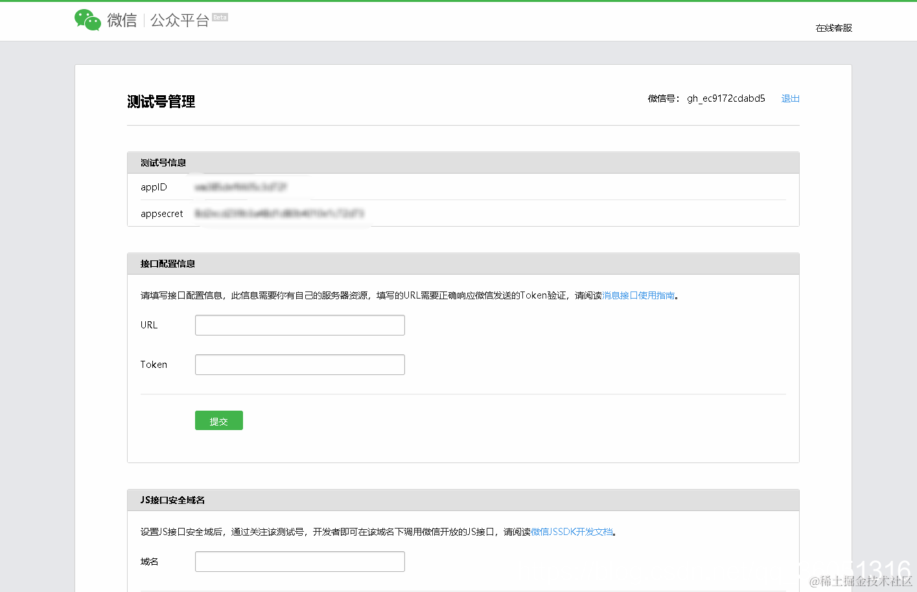Click inside the Token input field
The height and width of the screenshot is (592, 917).
point(299,364)
